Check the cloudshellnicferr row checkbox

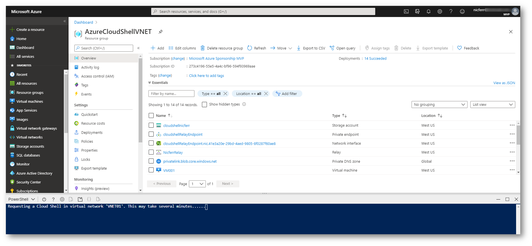pos(151,125)
